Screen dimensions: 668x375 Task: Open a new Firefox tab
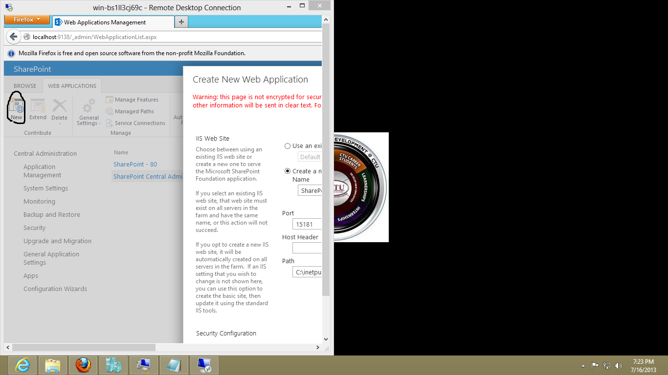point(181,22)
